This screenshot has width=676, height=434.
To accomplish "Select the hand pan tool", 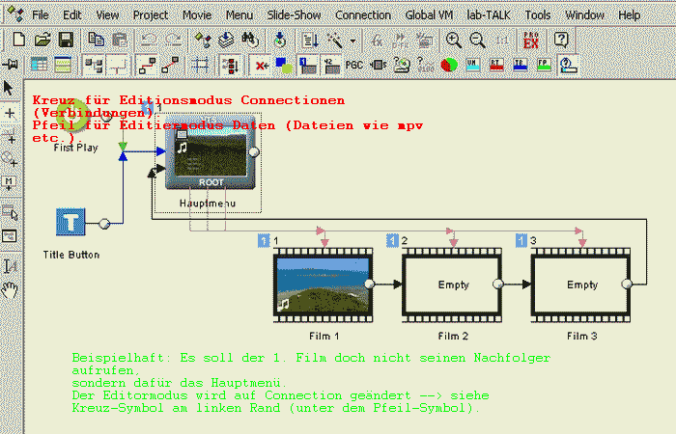I will pyautogui.click(x=10, y=288).
